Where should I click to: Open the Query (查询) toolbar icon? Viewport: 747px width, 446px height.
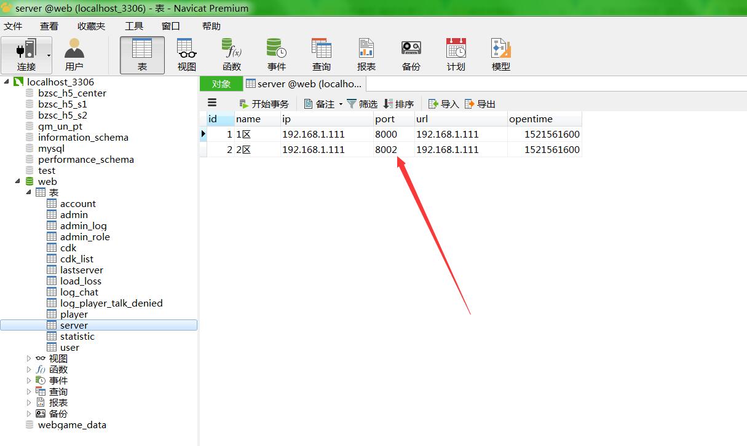pos(321,55)
